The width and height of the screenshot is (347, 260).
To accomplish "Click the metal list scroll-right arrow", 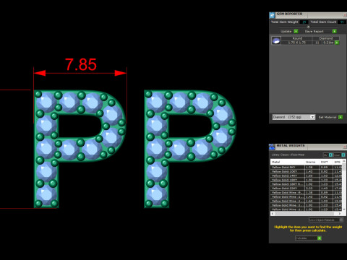I will tap(340, 214).
